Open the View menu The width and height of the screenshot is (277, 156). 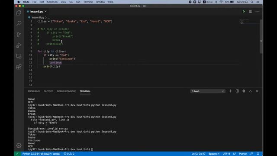pos(64,2)
